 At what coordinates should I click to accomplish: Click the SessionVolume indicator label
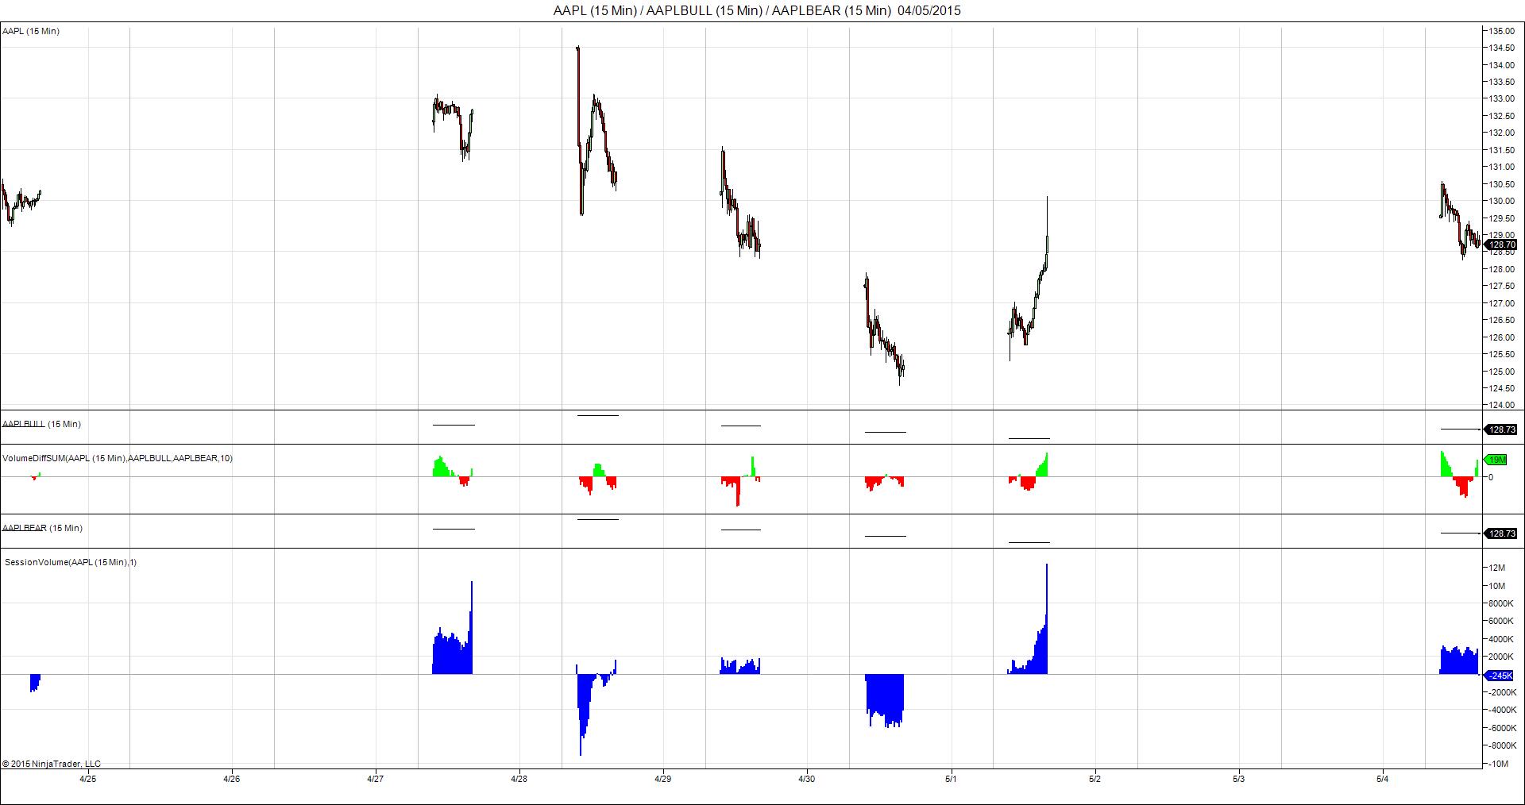click(x=71, y=562)
